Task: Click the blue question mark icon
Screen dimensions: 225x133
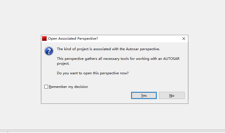Action: [49, 51]
